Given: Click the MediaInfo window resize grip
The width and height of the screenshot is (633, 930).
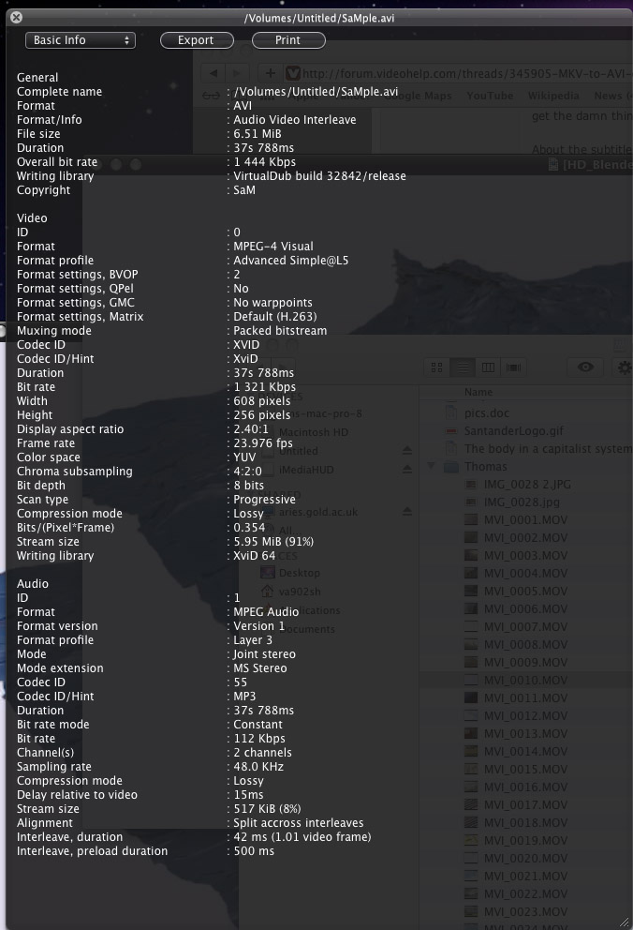Looking at the screenshot, I should pos(625,922).
